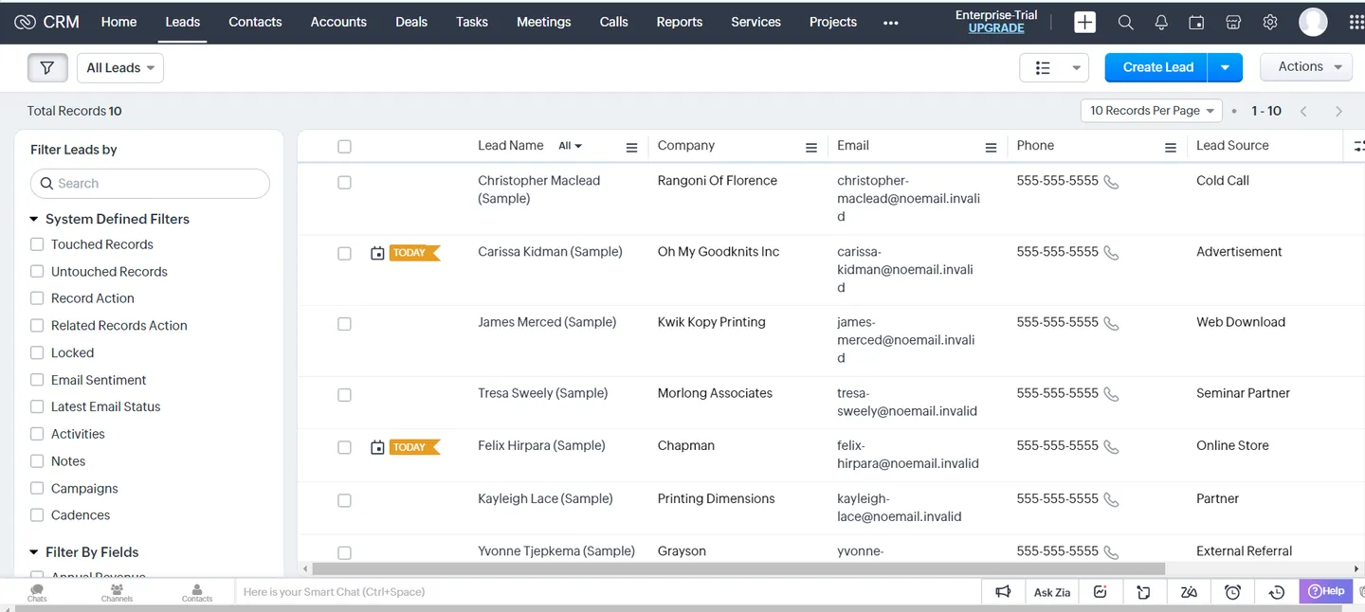This screenshot has height=612, width=1365.
Task: Open the All Leads view dropdown
Action: [120, 67]
